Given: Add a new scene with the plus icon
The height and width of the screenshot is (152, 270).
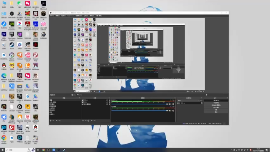Looking at the screenshot, I should click(51, 121).
